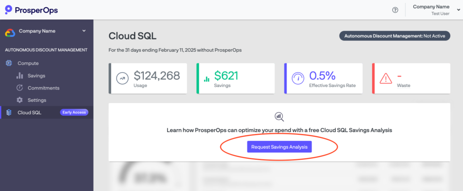Click the 0.5% Effective Savings Rate value
Viewport: 463px width, 191px height.
[x=322, y=76]
